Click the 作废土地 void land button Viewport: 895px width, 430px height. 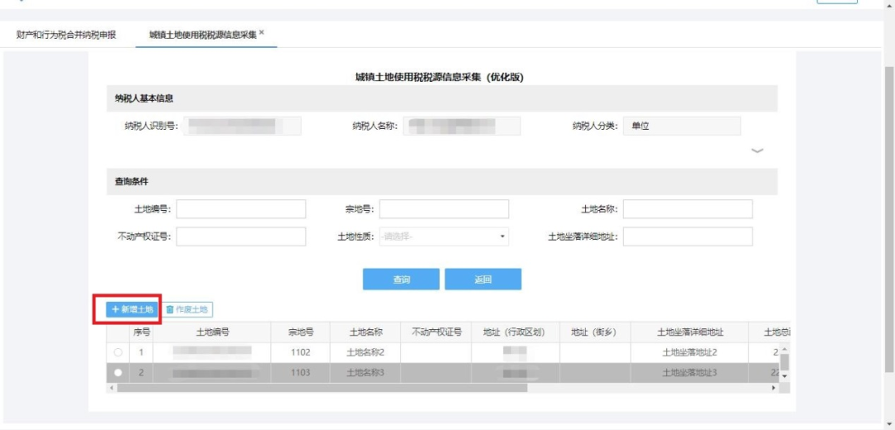187,309
